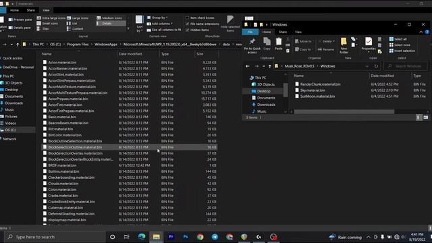Viewport: 432px width, 243px height.
Task: Open the File tab in Windows window
Action: pos(250,32)
